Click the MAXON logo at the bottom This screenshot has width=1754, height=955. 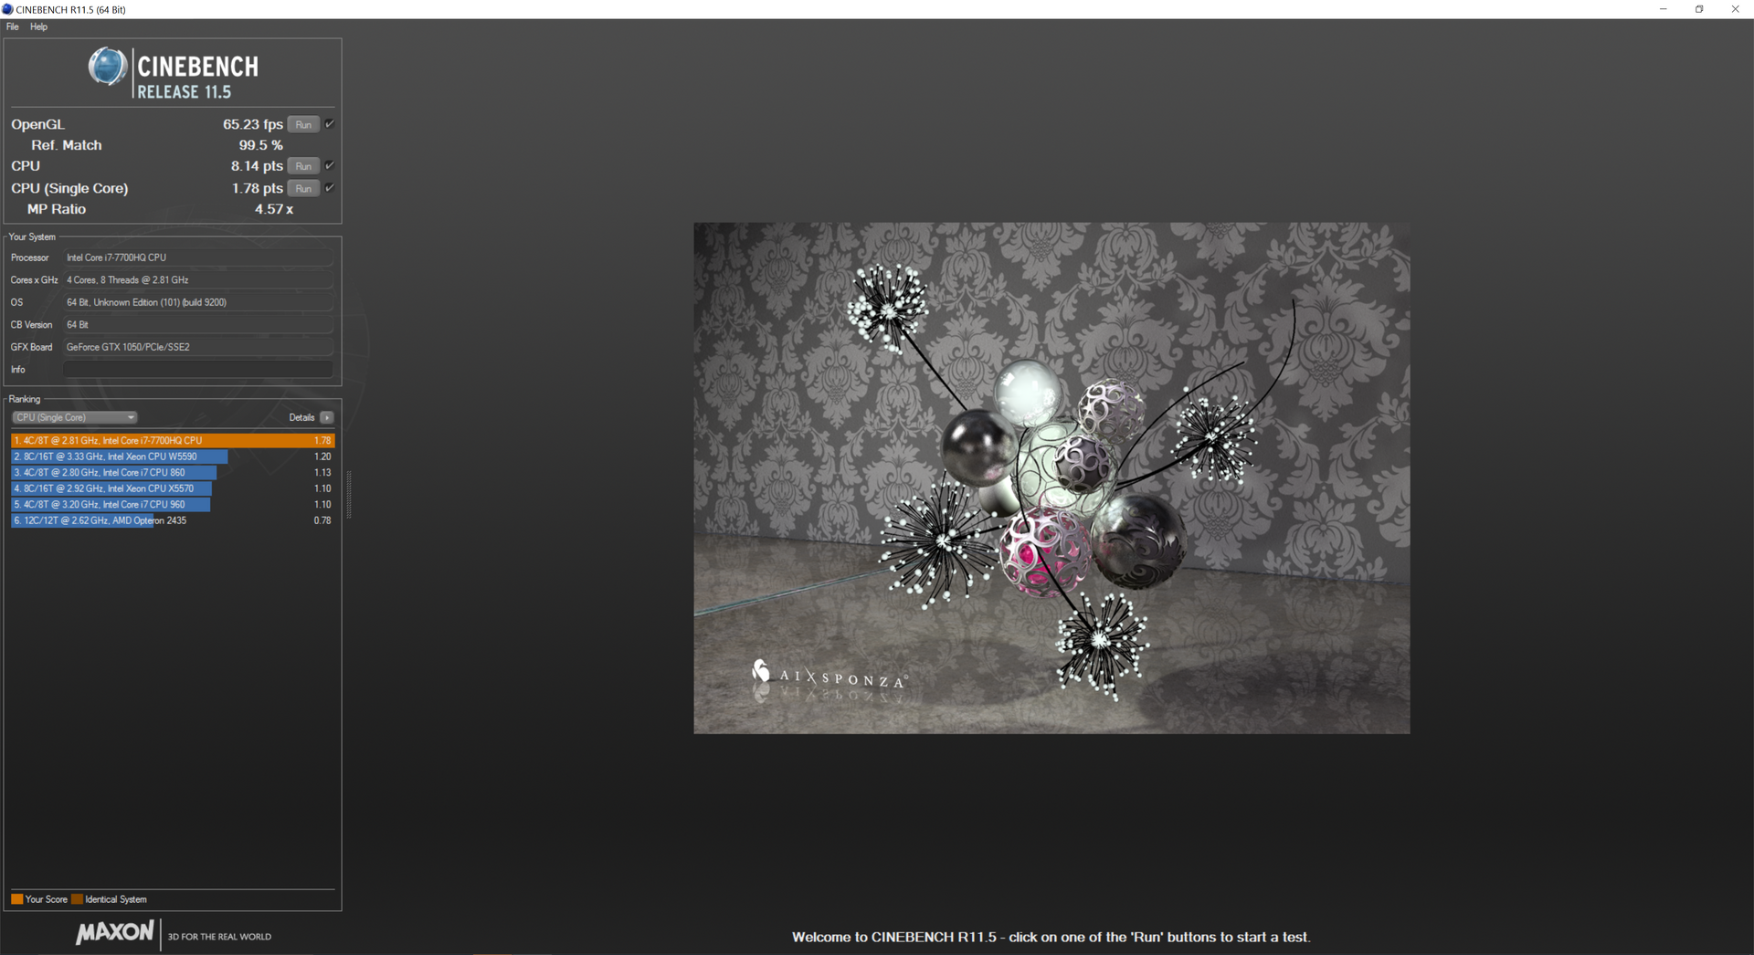(114, 932)
